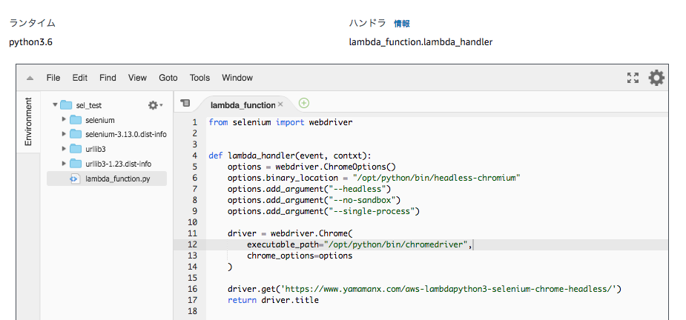This screenshot has width=686, height=320.
Task: Close the lambda_function tab
Action: 281,104
